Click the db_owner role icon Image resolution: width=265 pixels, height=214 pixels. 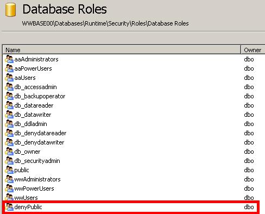click(x=9, y=152)
